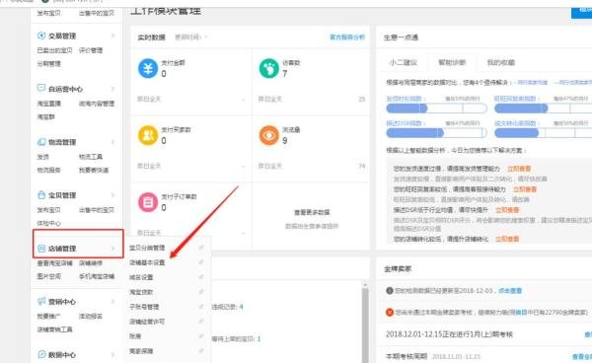Open 活动报名 under 营销中心
The height and width of the screenshot is (363, 592).
point(91,317)
